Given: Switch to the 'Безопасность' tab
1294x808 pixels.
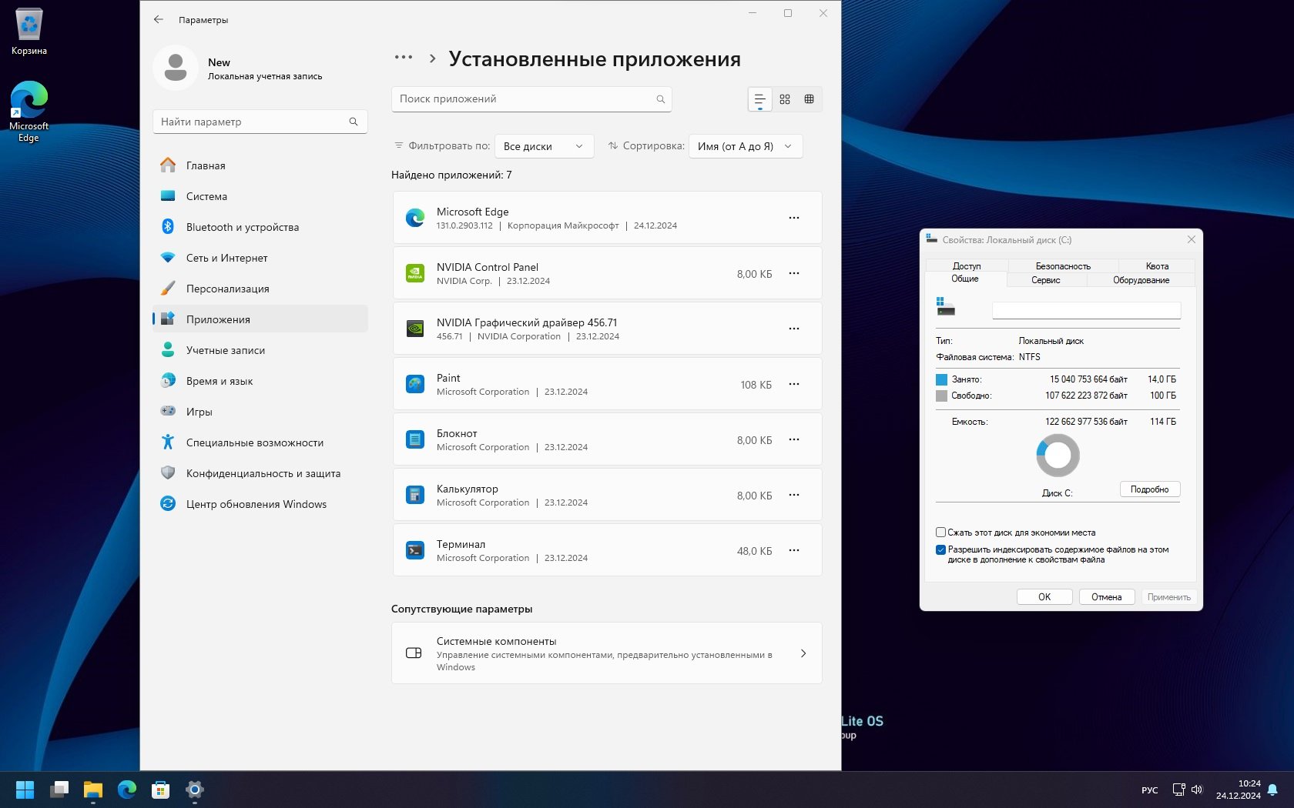Looking at the screenshot, I should click(x=1063, y=266).
